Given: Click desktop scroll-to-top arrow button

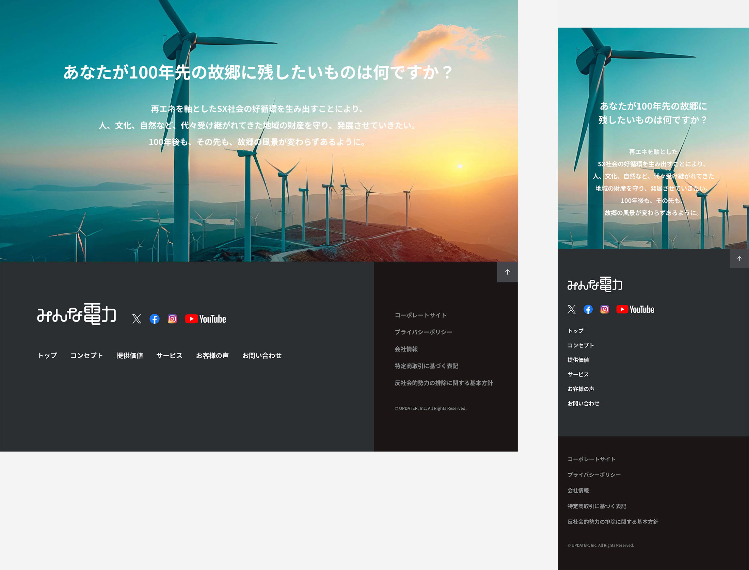Looking at the screenshot, I should [507, 272].
